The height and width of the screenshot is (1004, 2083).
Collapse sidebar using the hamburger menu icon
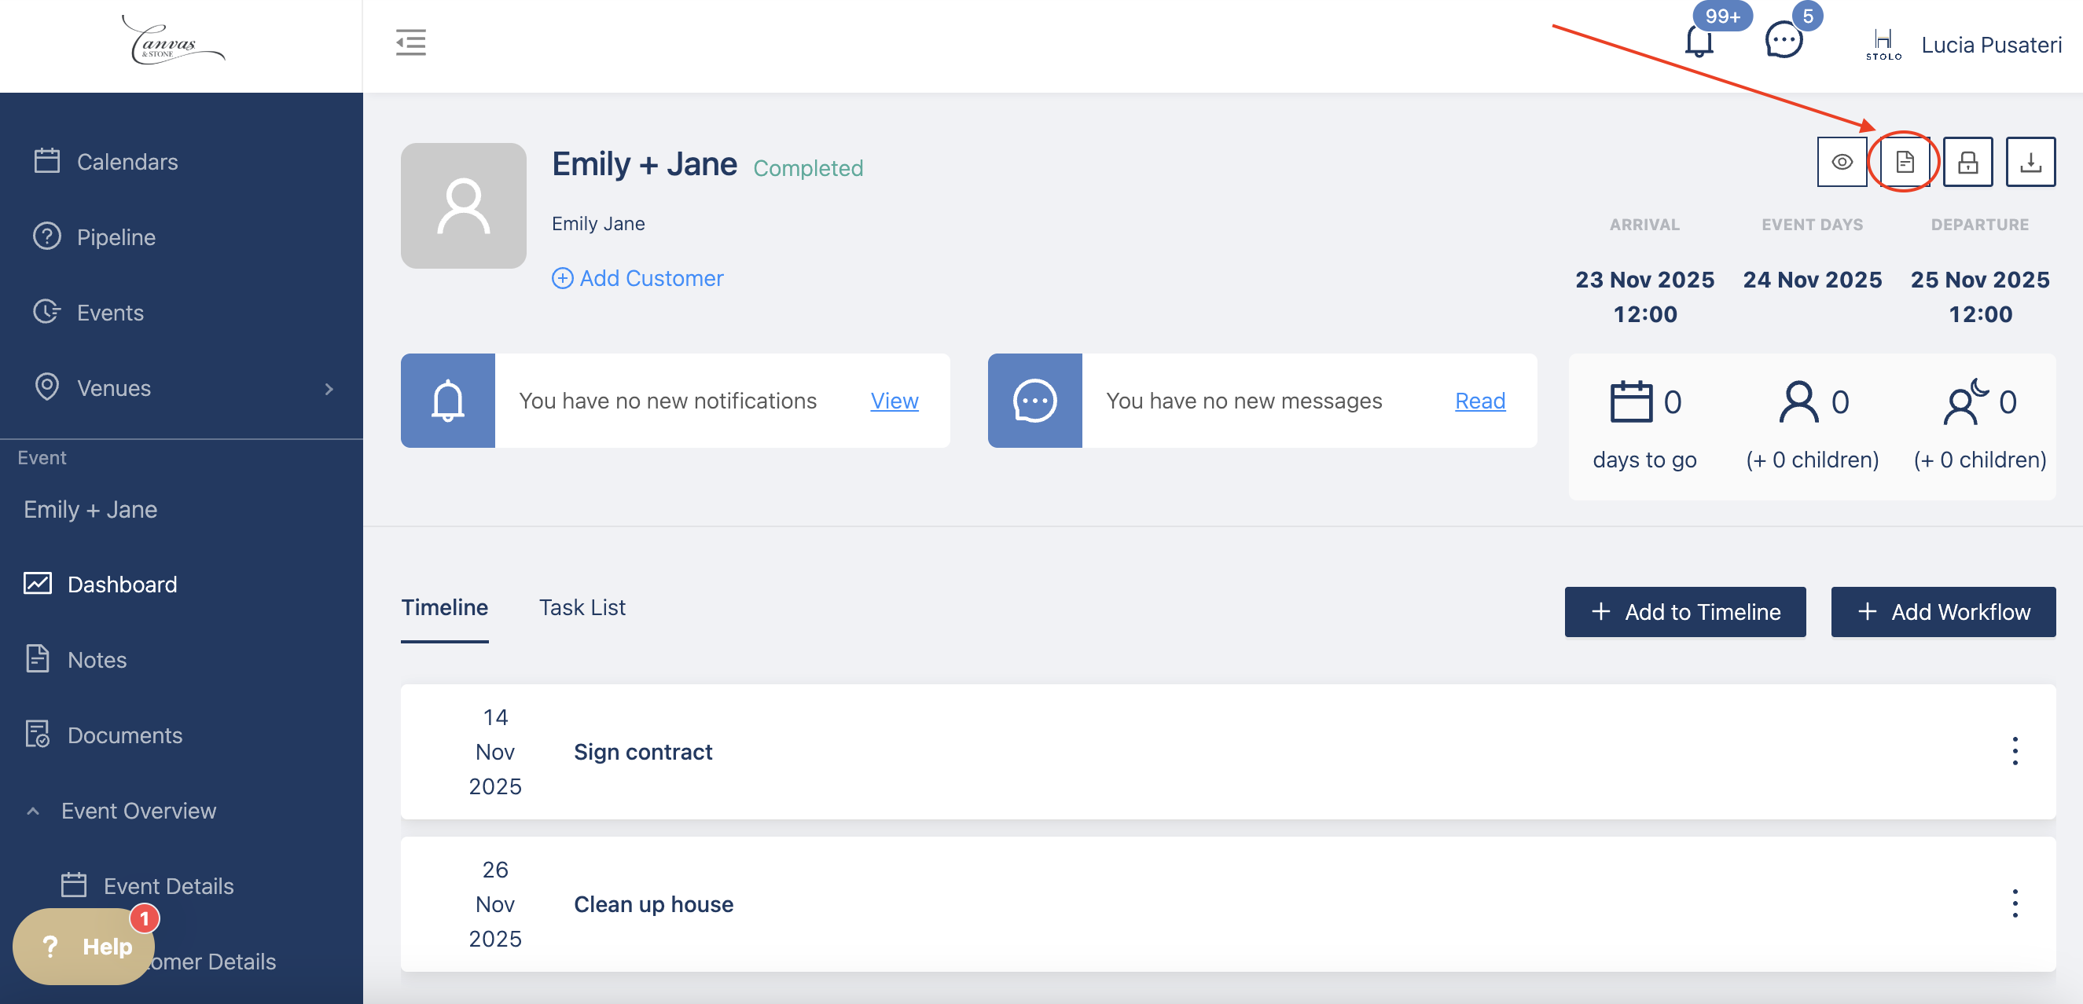[x=411, y=42]
